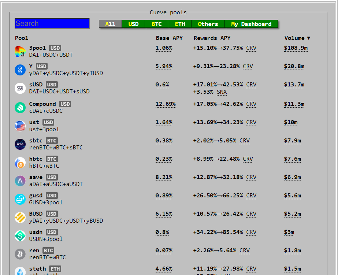Click Y pool base APY 5.94%
The width and height of the screenshot is (338, 275).
click(164, 66)
